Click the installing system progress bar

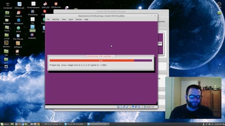[101, 61]
